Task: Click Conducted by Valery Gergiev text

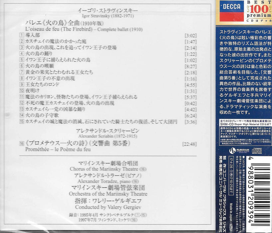Action: pos(108,207)
